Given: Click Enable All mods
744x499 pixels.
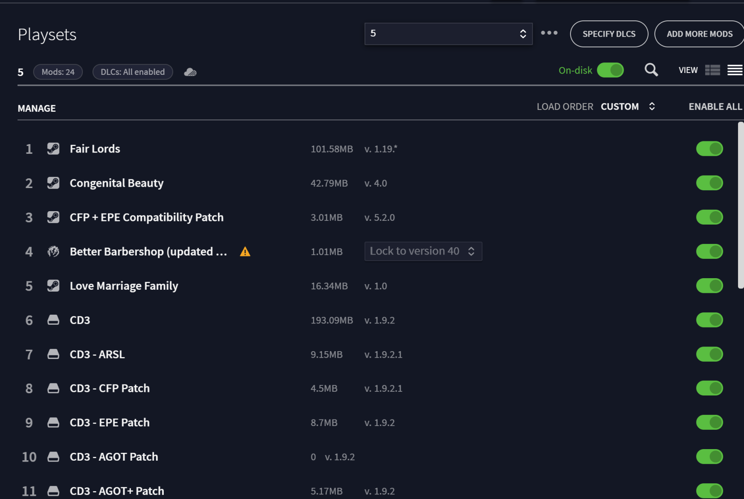Looking at the screenshot, I should (715, 107).
